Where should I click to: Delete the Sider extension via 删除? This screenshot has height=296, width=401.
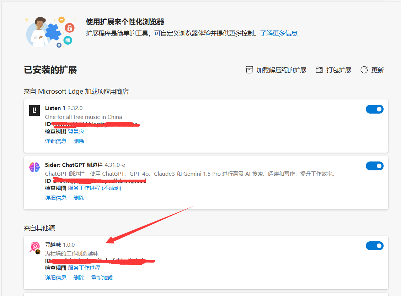pyautogui.click(x=79, y=198)
